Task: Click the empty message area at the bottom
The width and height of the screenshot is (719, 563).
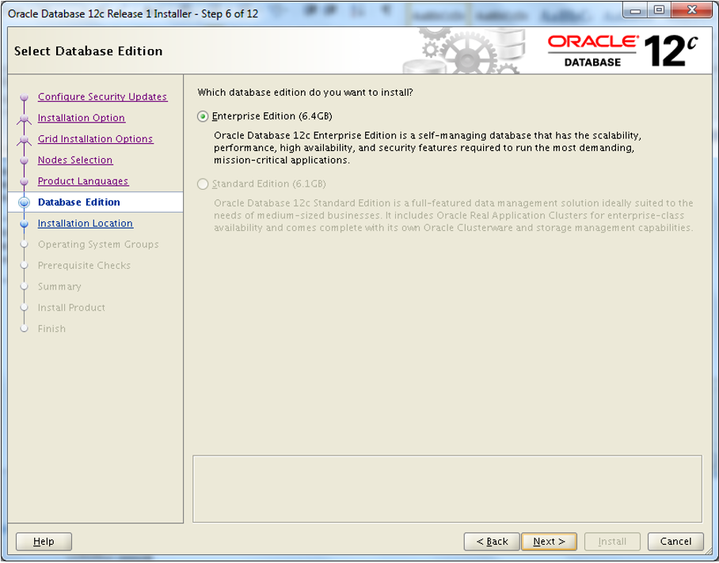Action: (x=447, y=489)
